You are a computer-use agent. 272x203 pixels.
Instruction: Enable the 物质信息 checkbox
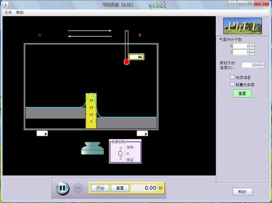point(232,77)
